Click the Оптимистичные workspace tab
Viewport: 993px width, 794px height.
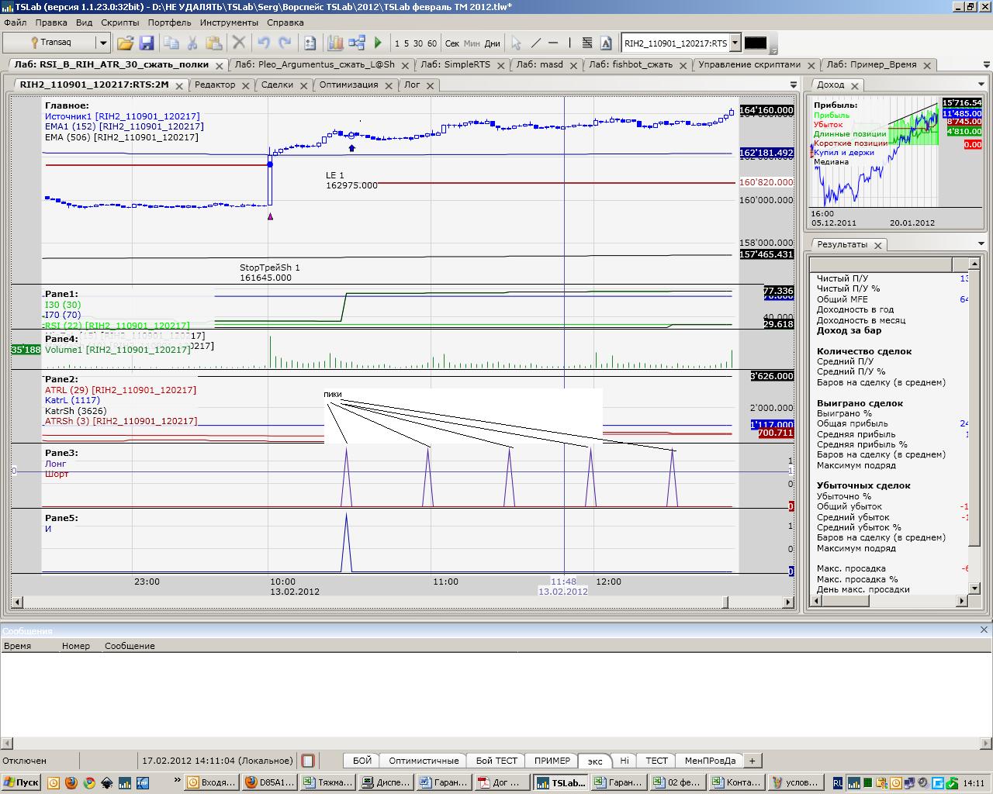pos(424,761)
